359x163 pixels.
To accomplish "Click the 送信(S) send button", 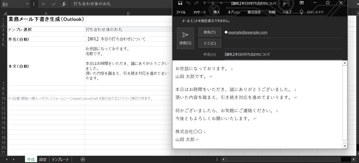I will pos(185,38).
